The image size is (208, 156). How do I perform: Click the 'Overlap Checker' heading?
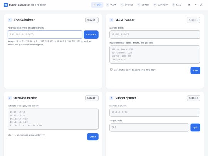[25, 98]
